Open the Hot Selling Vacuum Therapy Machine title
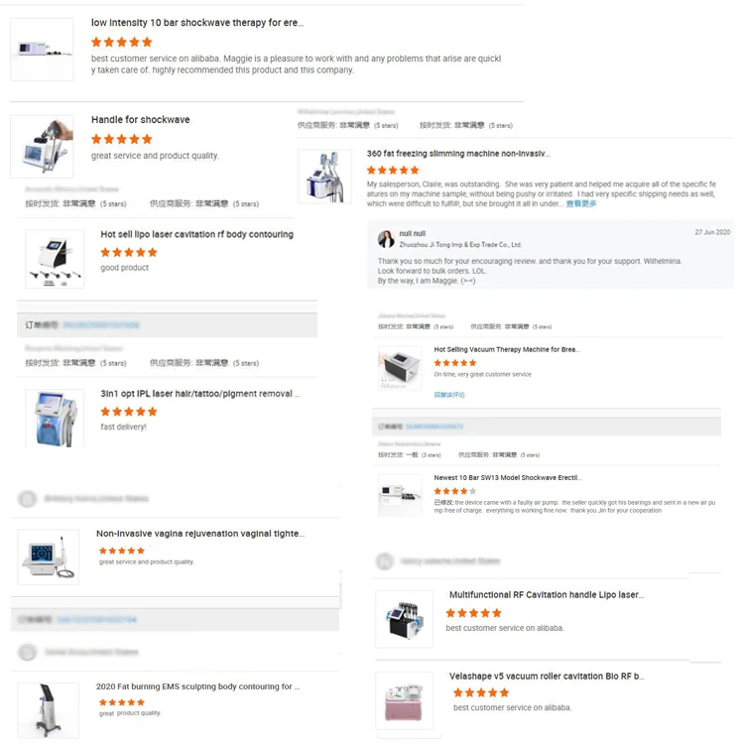The width and height of the screenshot is (744, 744). [x=506, y=350]
